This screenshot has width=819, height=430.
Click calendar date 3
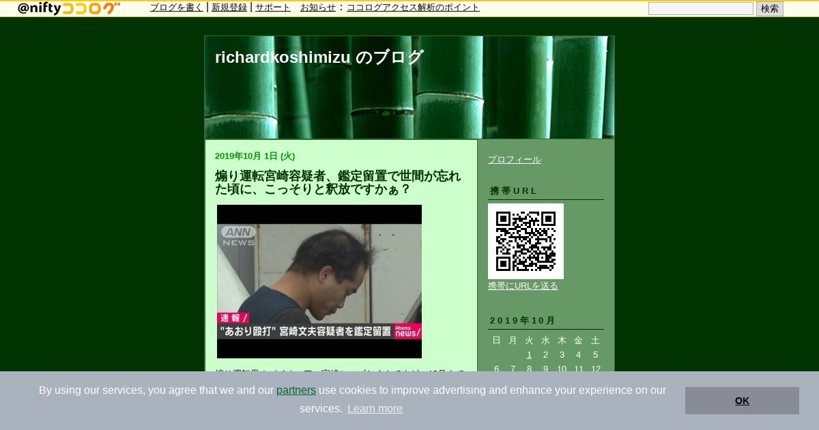point(562,355)
